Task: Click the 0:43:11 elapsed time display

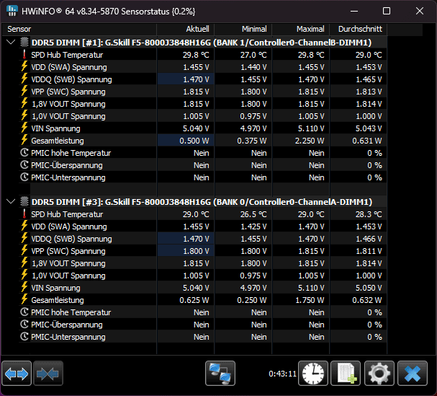Action: point(282,374)
